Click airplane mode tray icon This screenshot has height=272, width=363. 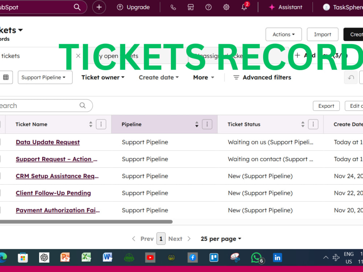pos(336,257)
